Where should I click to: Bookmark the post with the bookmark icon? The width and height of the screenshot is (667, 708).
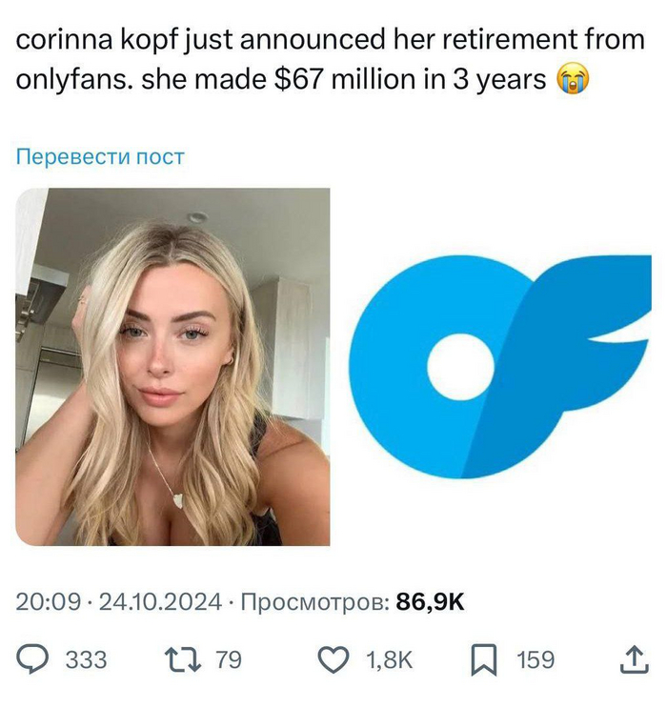(x=484, y=660)
